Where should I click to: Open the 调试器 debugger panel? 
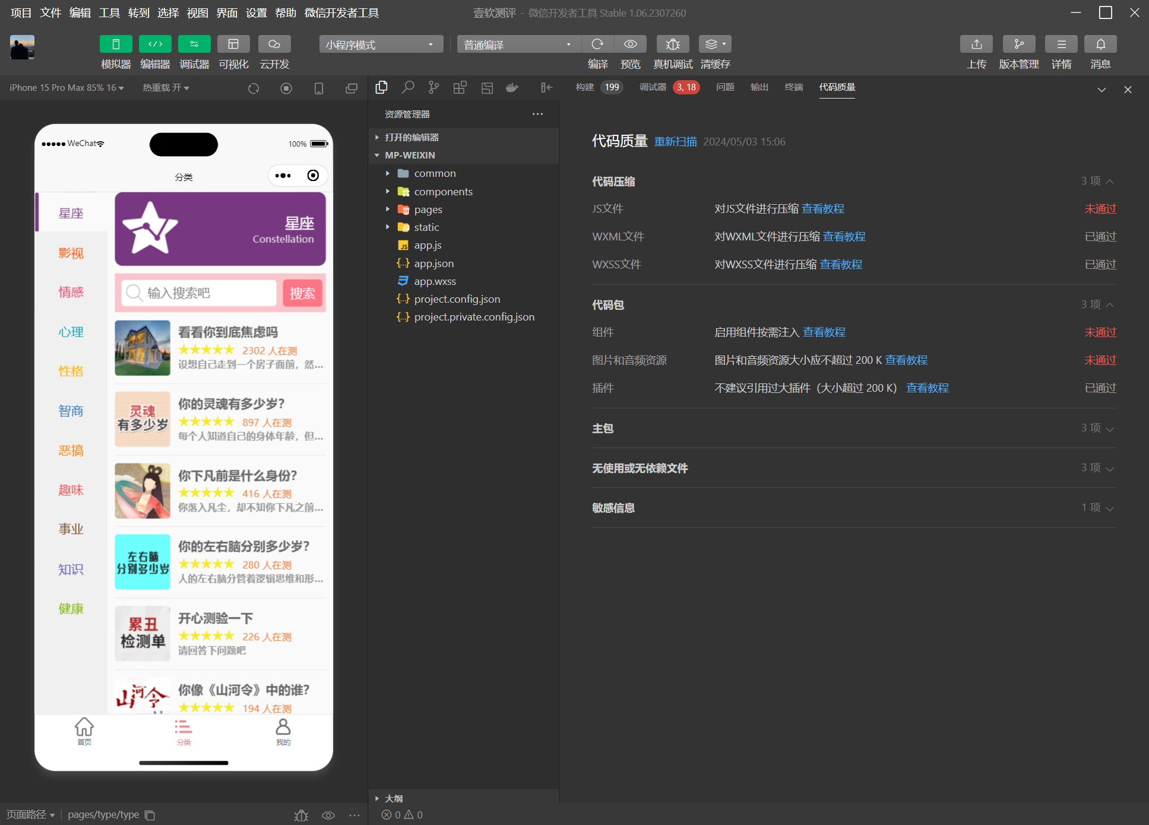[194, 44]
